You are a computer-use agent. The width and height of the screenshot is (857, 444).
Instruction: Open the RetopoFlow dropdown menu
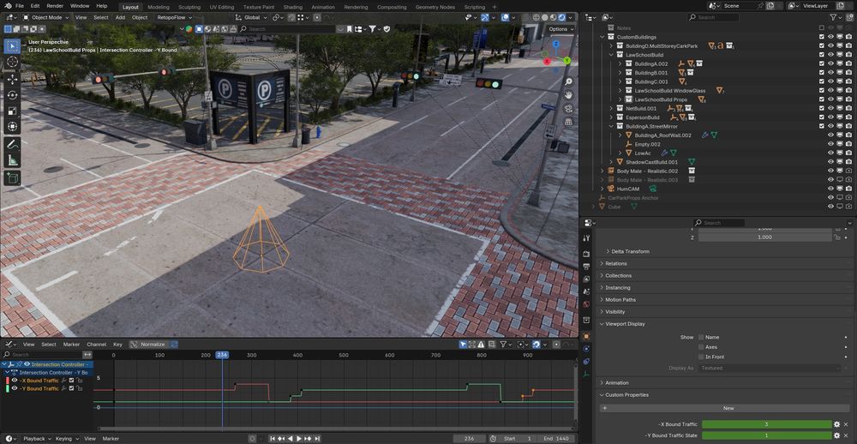click(174, 17)
